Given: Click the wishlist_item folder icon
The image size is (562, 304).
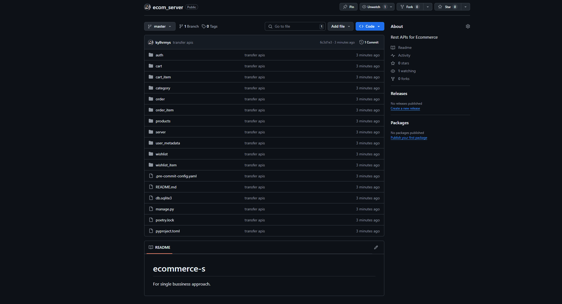Looking at the screenshot, I should click(151, 165).
